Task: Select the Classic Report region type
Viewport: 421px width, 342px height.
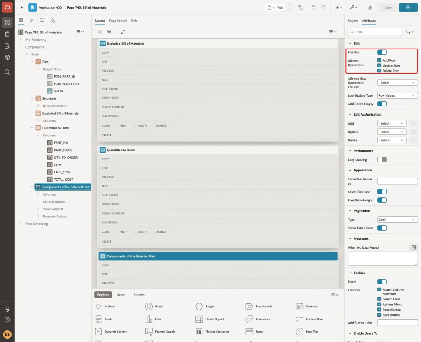Action: point(209,319)
